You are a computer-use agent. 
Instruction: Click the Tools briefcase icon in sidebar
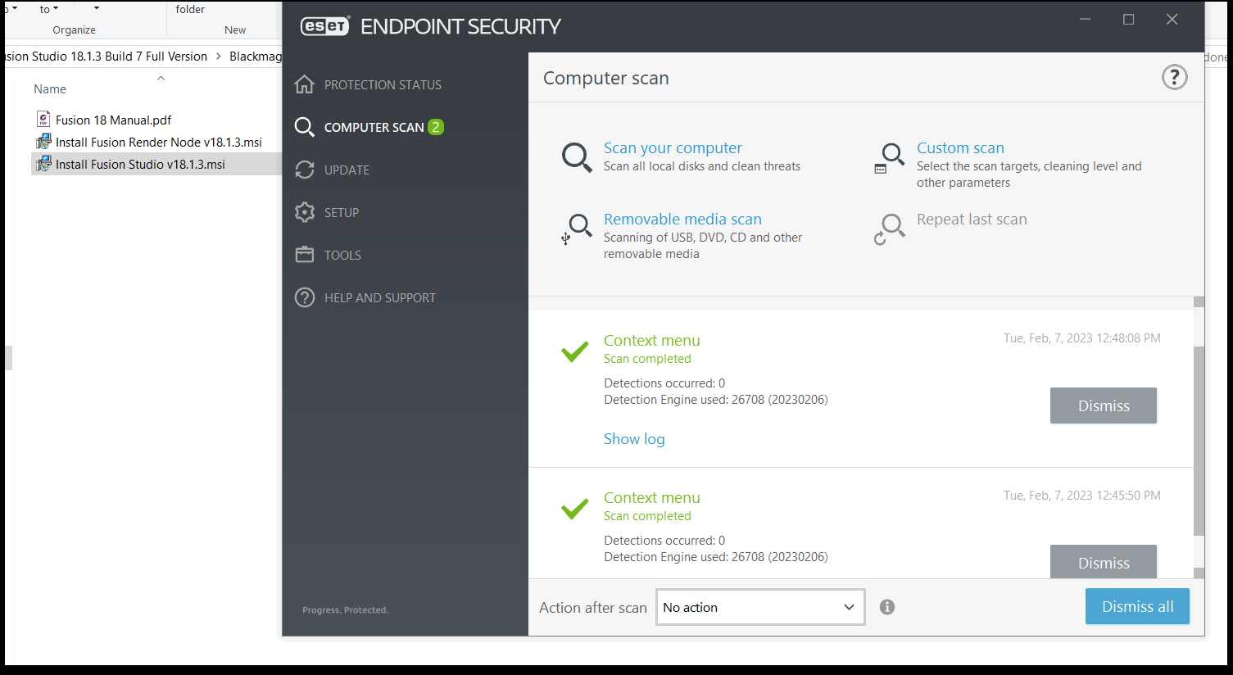tap(305, 255)
